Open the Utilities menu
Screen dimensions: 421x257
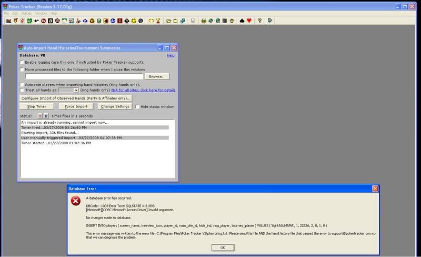tap(26, 13)
